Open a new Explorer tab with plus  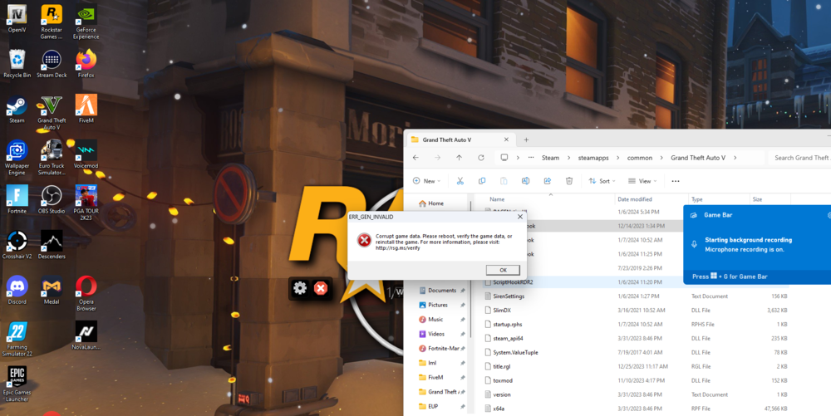[526, 139]
